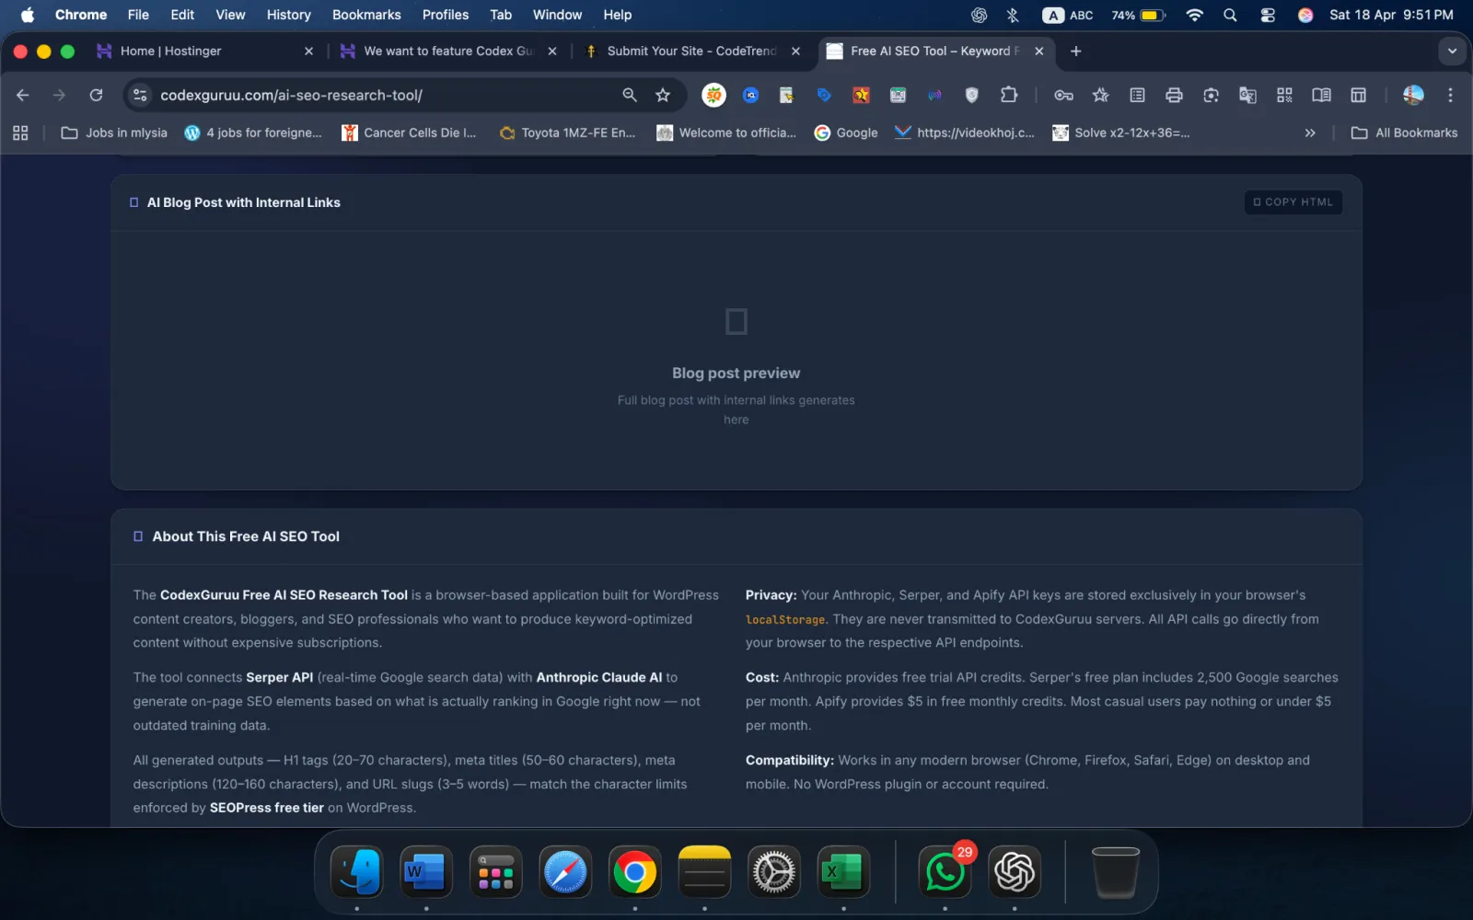Open the All Bookmarks folder
This screenshot has height=920, width=1473.
[1404, 132]
